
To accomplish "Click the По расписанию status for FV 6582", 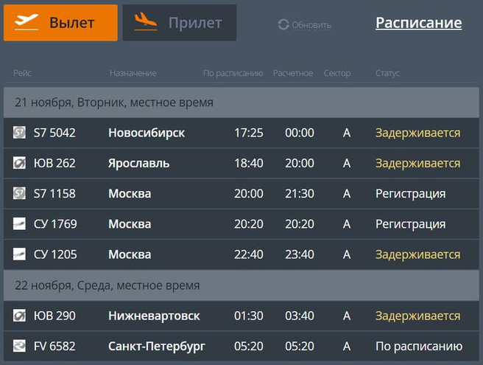I will [418, 346].
